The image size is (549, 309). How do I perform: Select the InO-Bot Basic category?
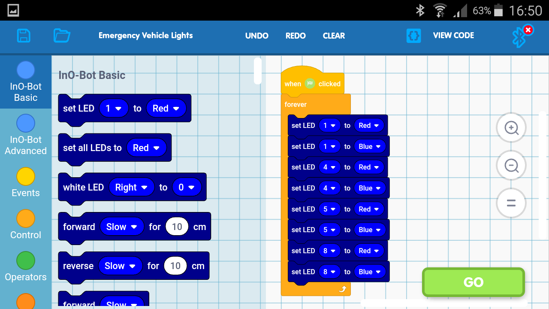pyautogui.click(x=26, y=82)
